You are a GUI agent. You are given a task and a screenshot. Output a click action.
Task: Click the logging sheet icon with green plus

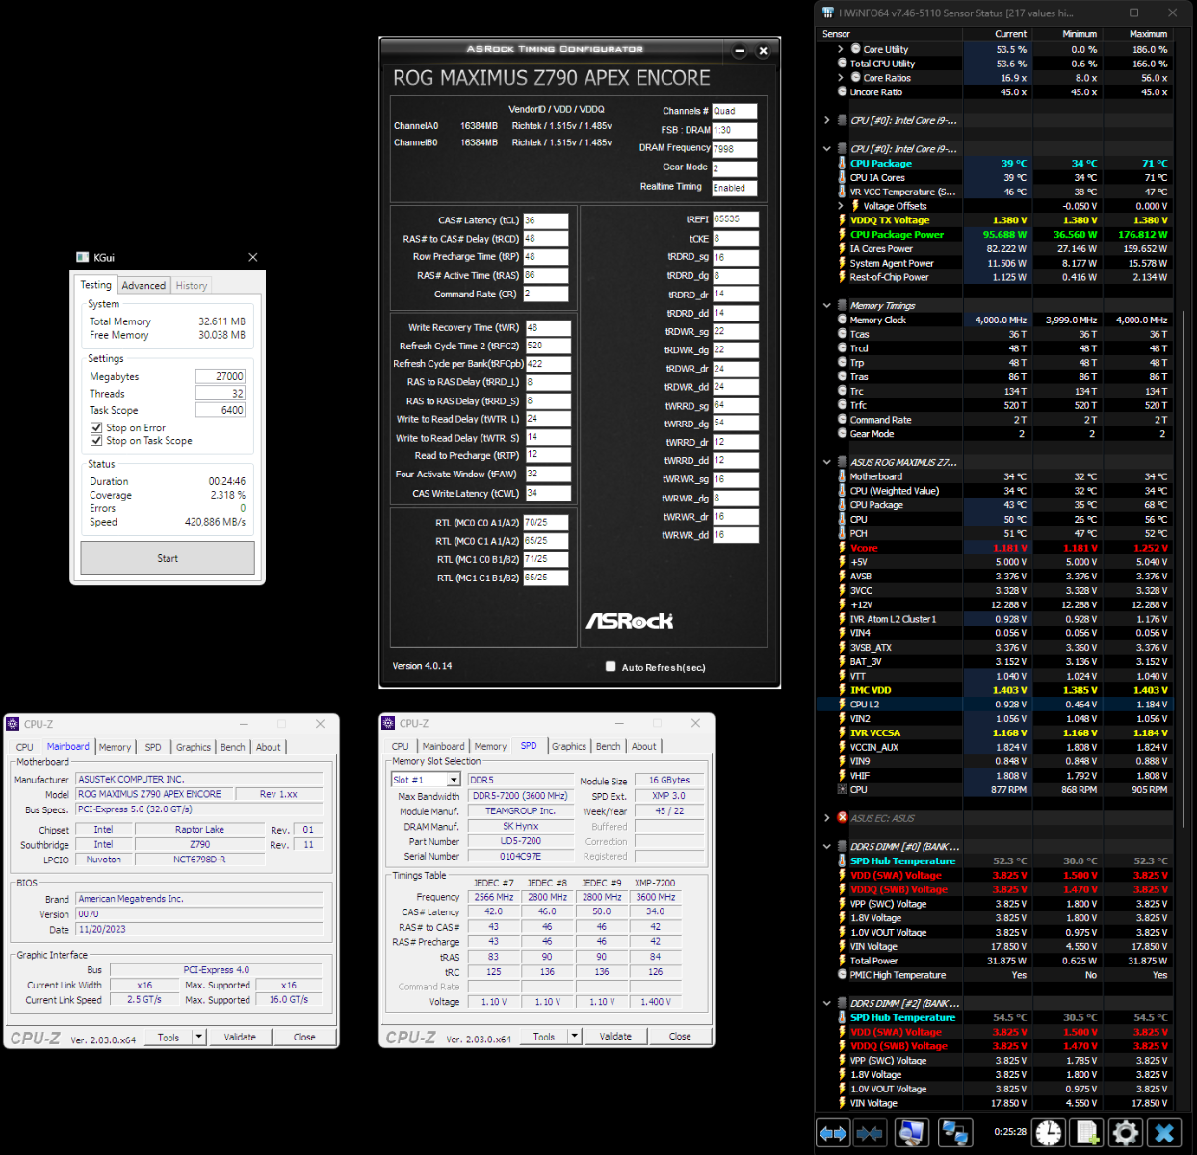pyautogui.click(x=1087, y=1133)
